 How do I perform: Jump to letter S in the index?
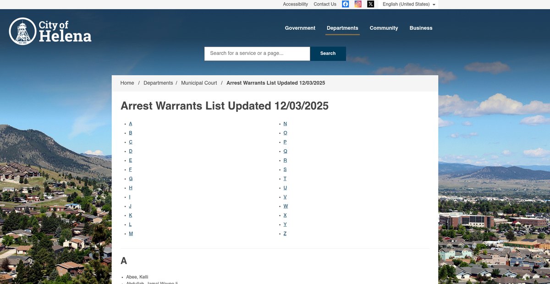tap(285, 169)
